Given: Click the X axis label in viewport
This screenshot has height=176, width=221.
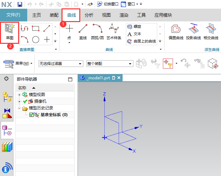Looking at the screenshot, I should coord(134,151).
